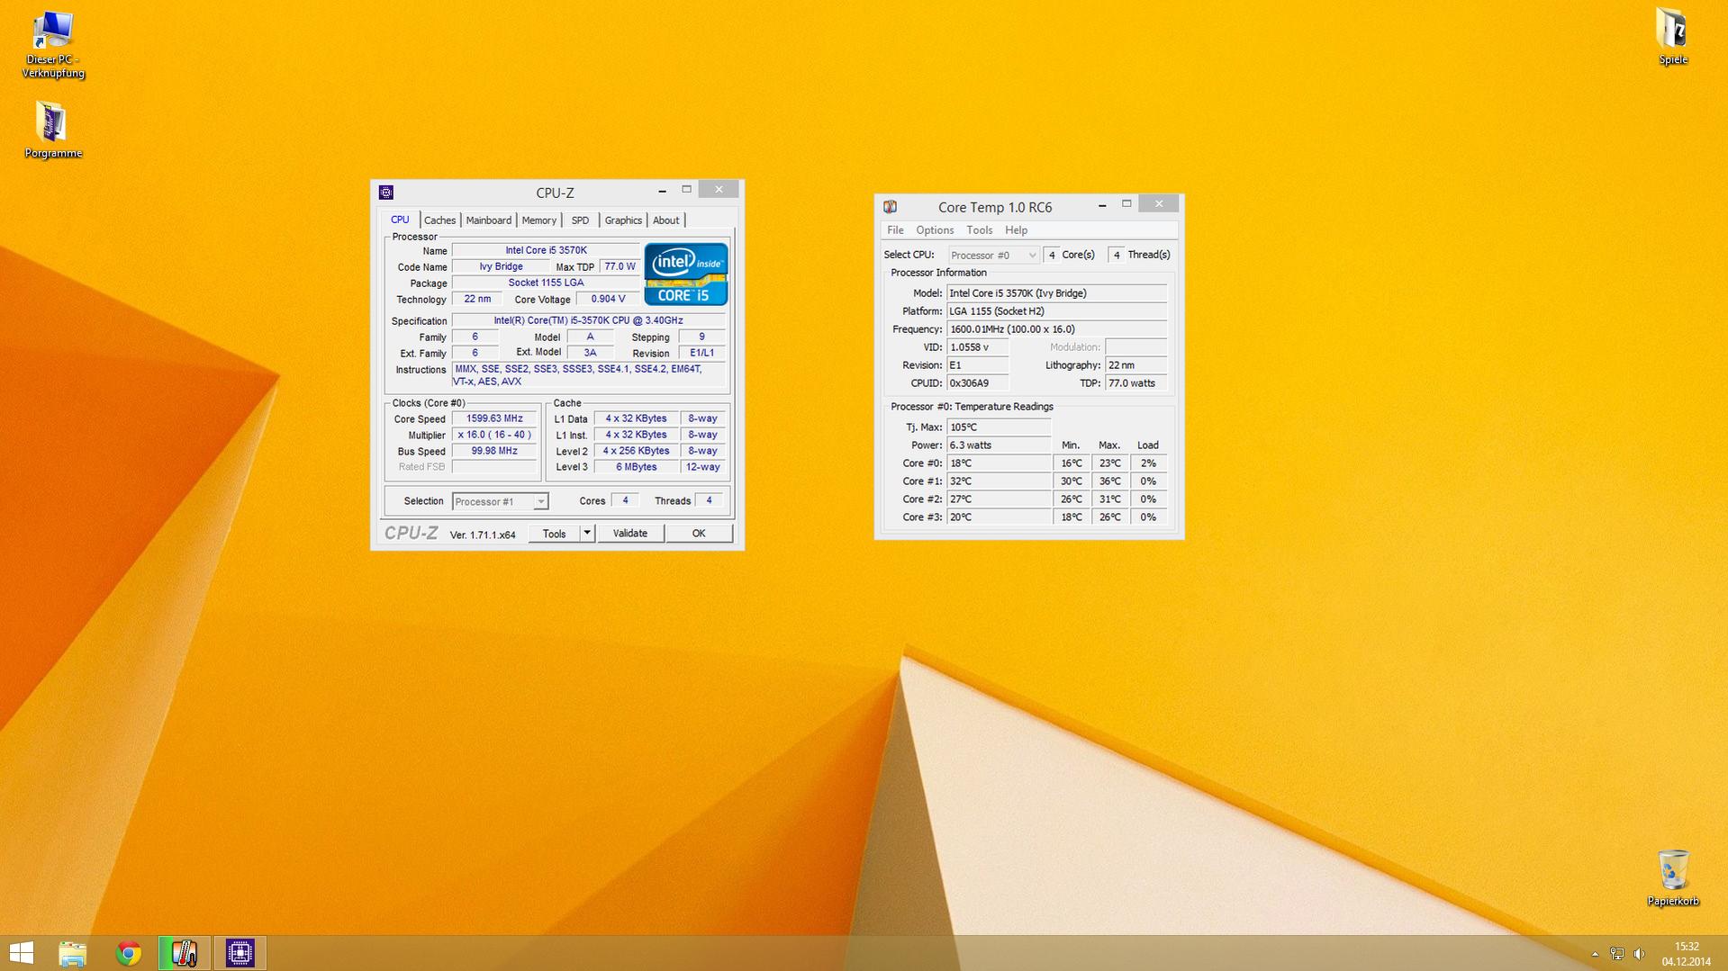Launch File Explorer from the taskbar

click(73, 953)
